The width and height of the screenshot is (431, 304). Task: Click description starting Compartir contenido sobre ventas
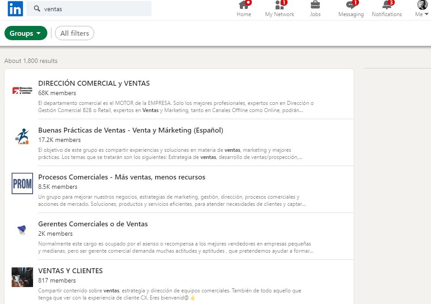(x=170, y=294)
